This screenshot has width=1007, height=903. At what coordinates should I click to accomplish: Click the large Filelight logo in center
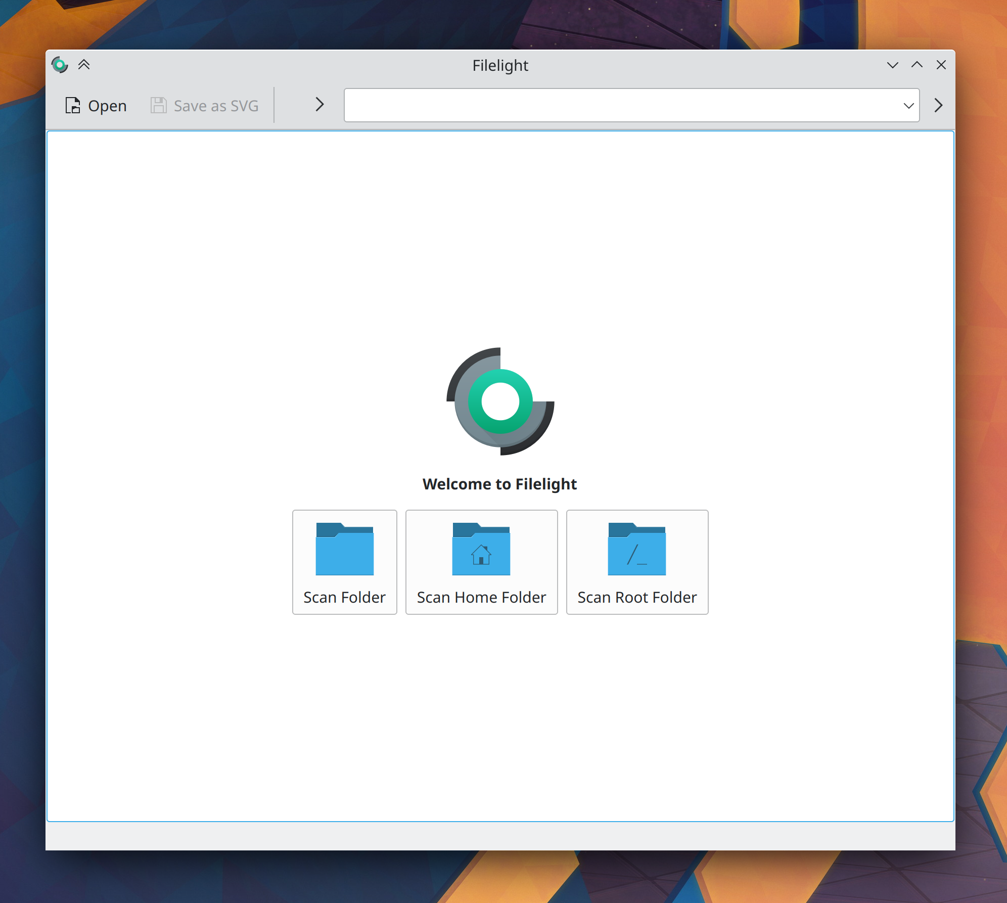point(500,401)
